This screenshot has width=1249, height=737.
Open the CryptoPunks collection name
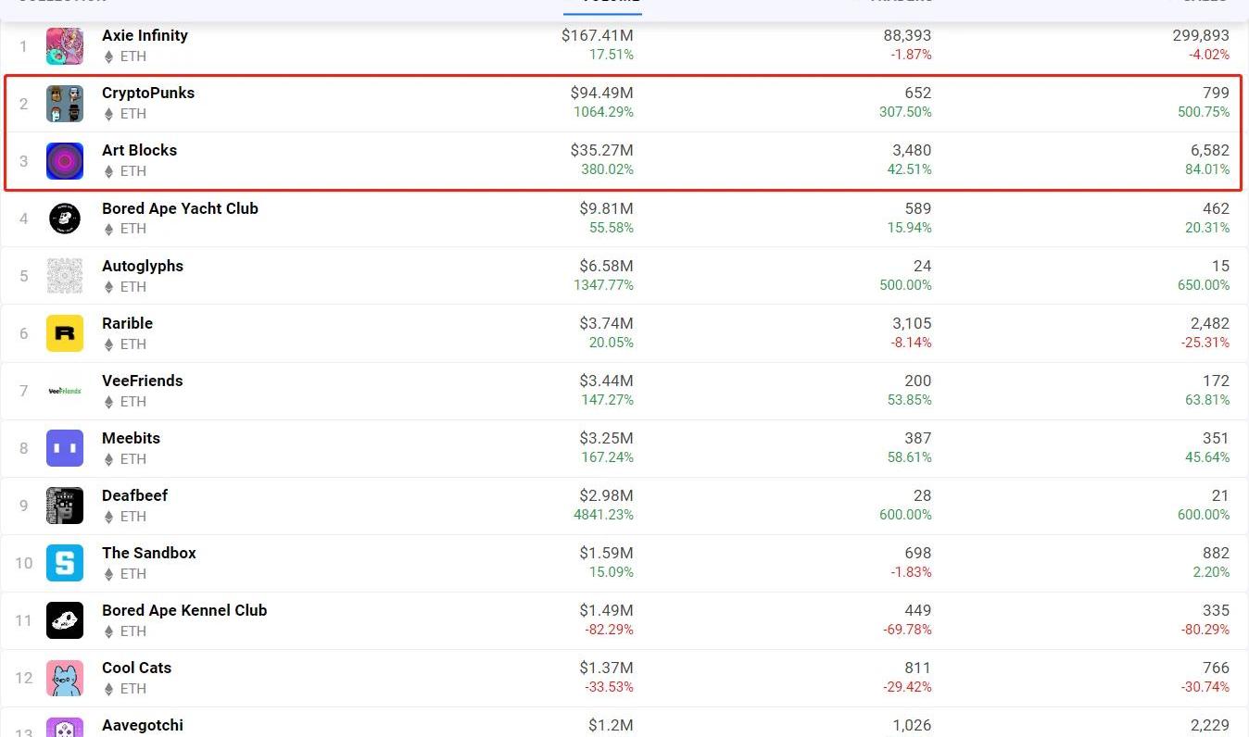[148, 93]
